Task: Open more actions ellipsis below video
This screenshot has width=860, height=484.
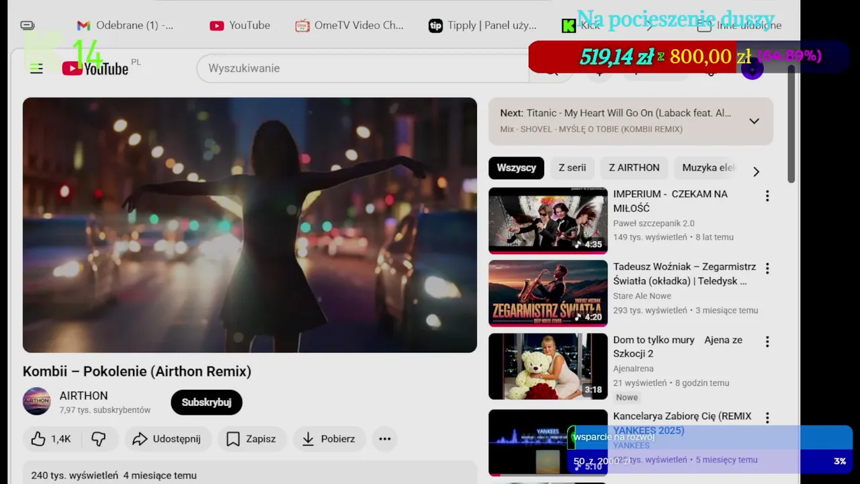Action: (x=385, y=439)
